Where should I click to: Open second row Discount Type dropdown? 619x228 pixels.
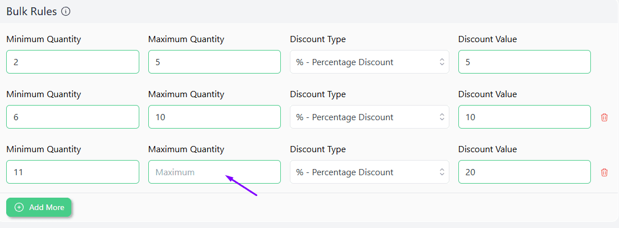[370, 117]
